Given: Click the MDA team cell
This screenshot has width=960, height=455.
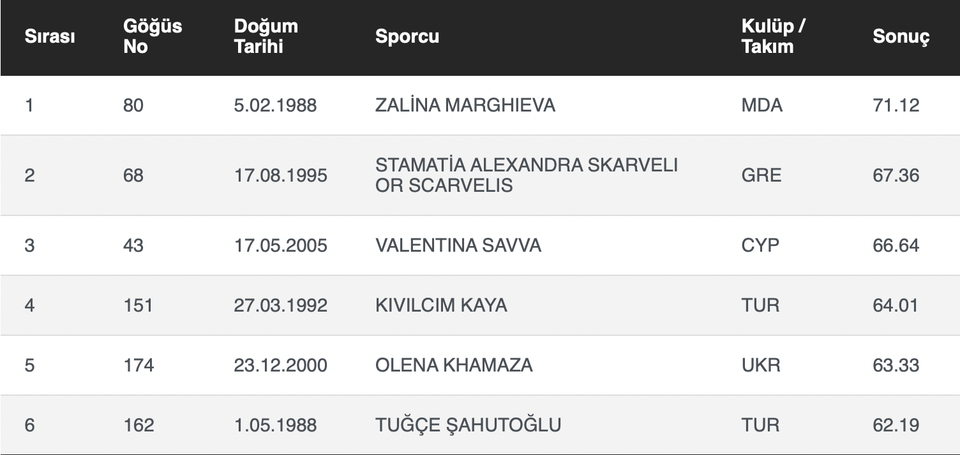Looking at the screenshot, I should click(761, 105).
